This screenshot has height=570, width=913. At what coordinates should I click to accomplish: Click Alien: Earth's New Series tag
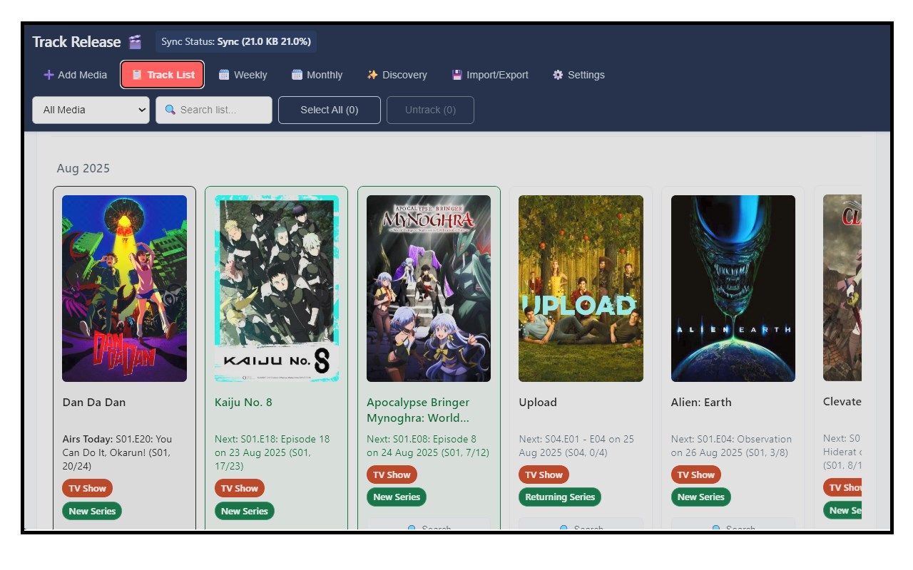point(701,497)
